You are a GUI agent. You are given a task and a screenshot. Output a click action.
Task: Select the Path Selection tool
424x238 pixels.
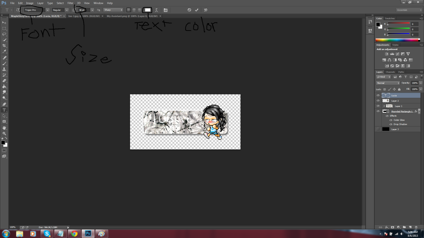pyautogui.click(x=4, y=116)
